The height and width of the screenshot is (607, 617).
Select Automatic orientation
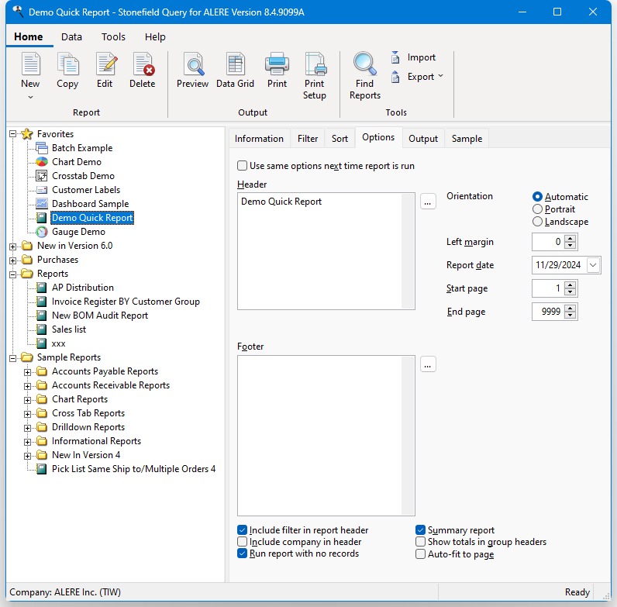537,196
